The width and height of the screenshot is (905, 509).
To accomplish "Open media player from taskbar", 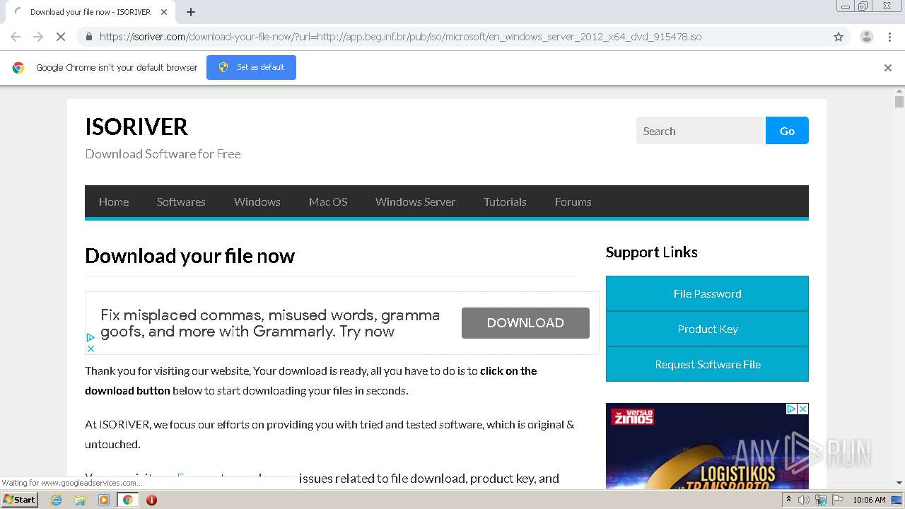I will [104, 500].
